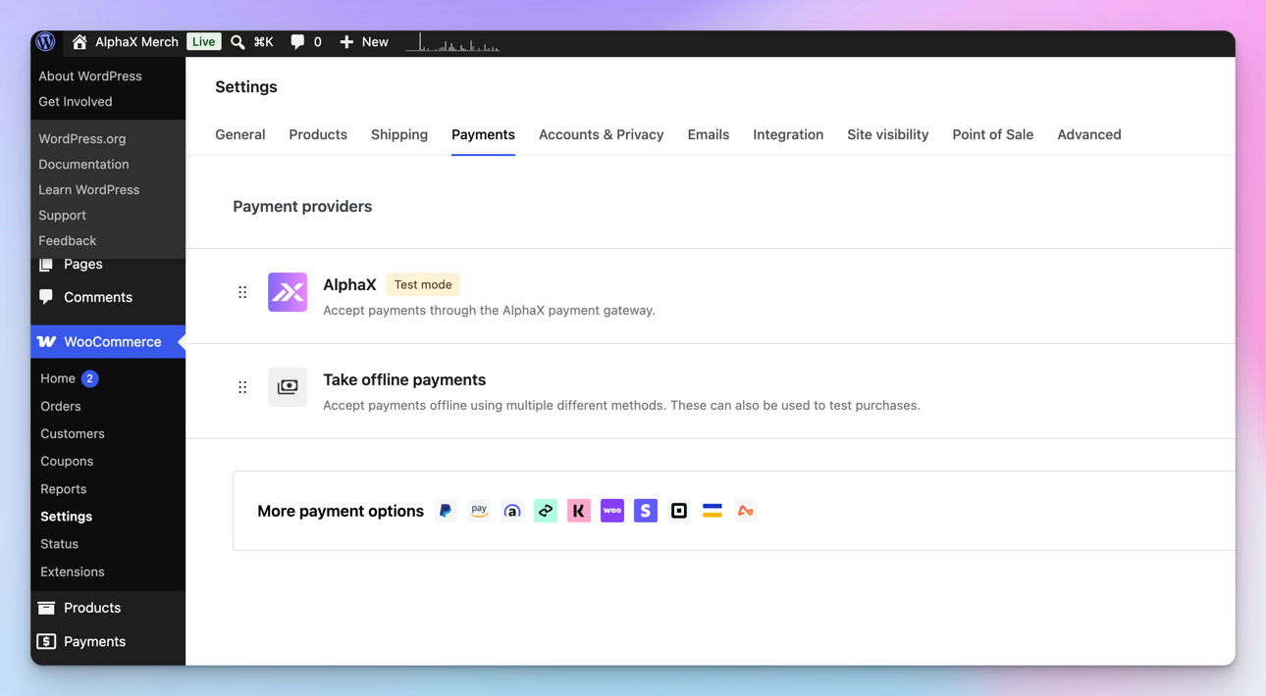Open the Point of Sale tab

click(x=993, y=134)
